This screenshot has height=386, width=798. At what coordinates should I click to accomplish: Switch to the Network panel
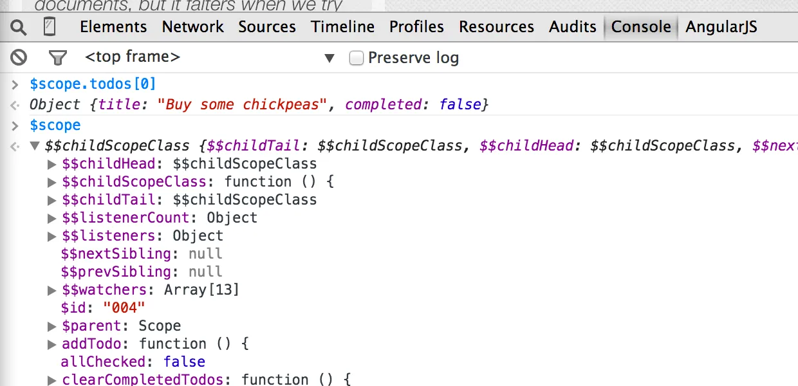click(x=192, y=26)
